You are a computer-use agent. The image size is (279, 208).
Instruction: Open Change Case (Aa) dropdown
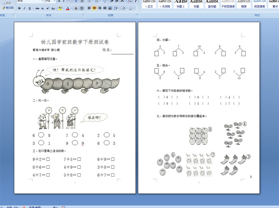[x=53, y=8]
